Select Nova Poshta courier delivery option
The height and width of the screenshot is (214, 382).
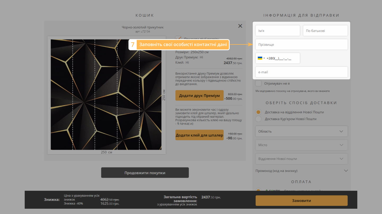coord(258,119)
